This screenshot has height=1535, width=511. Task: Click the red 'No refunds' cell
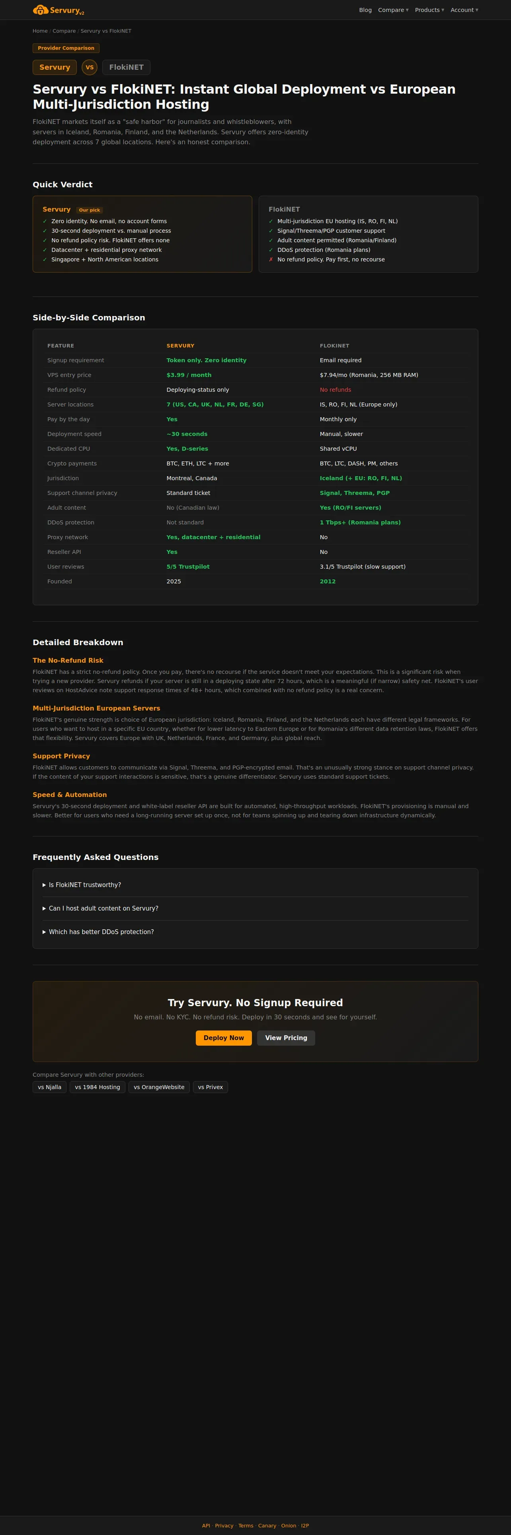(335, 390)
